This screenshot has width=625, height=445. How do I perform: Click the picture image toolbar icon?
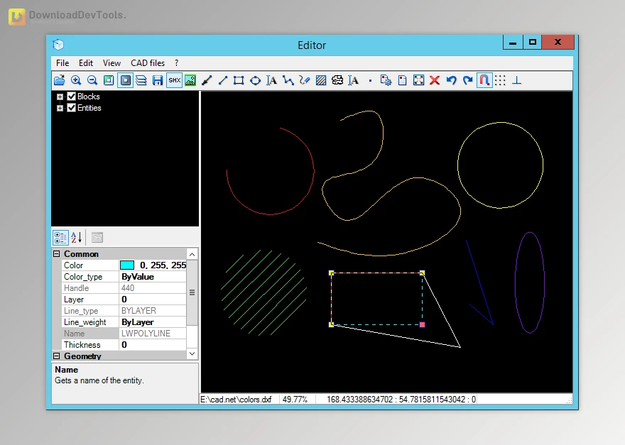click(190, 80)
